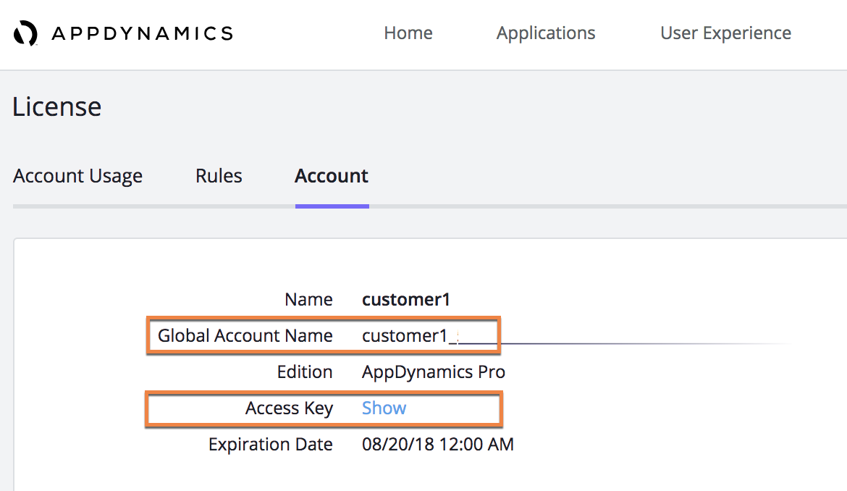Click the Global Account Name label
The width and height of the screenshot is (847, 491).
pyautogui.click(x=245, y=335)
